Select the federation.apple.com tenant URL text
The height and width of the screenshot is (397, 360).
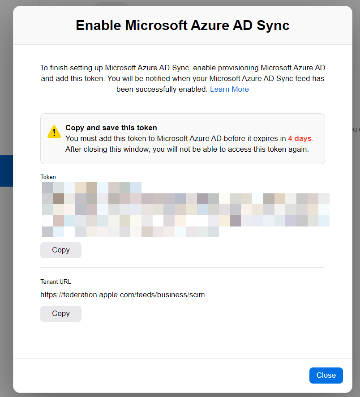[x=122, y=295]
